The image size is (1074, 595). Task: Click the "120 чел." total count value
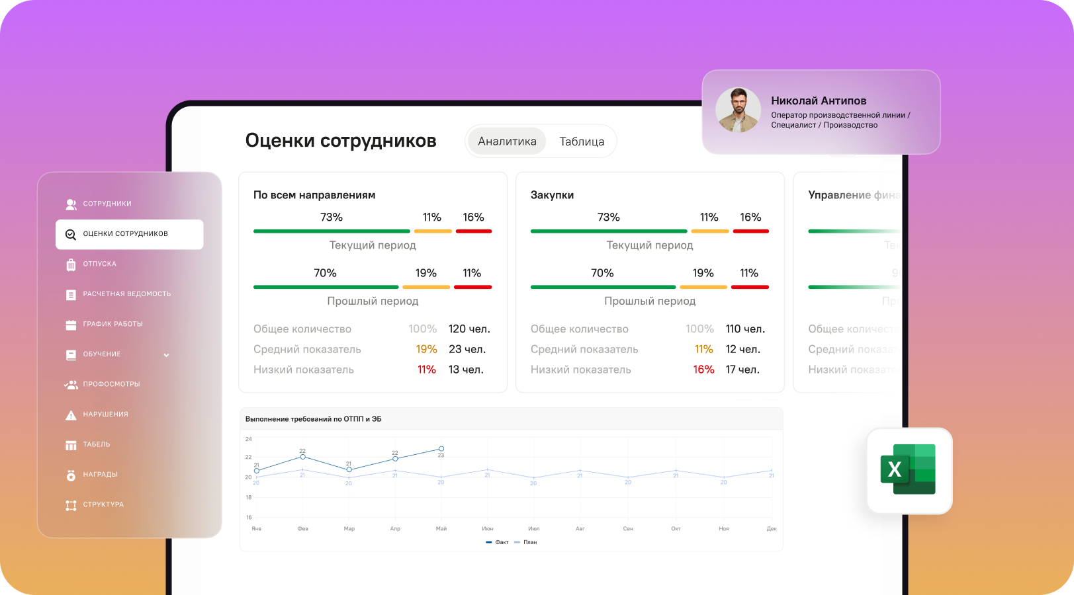[469, 329]
